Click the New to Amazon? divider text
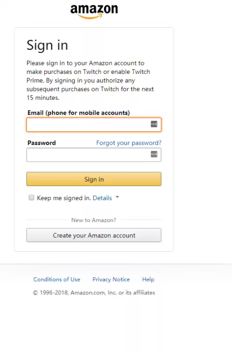232x352 pixels. click(x=94, y=220)
